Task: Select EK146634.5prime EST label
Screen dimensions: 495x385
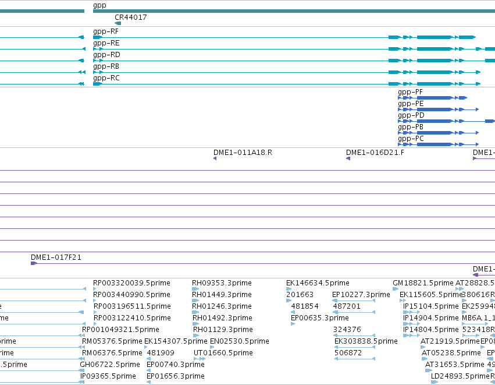Action: tap(318, 283)
